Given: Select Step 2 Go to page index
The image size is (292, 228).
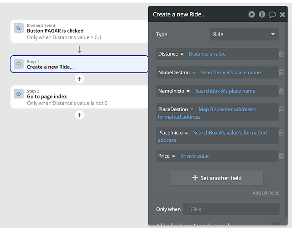Looking at the screenshot, I should click(x=79, y=97).
